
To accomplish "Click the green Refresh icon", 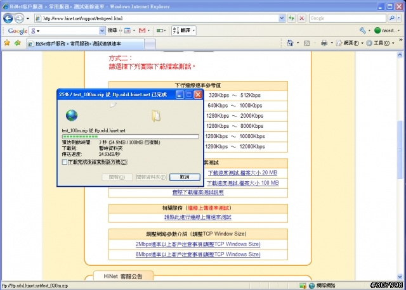I will [x=292, y=18].
